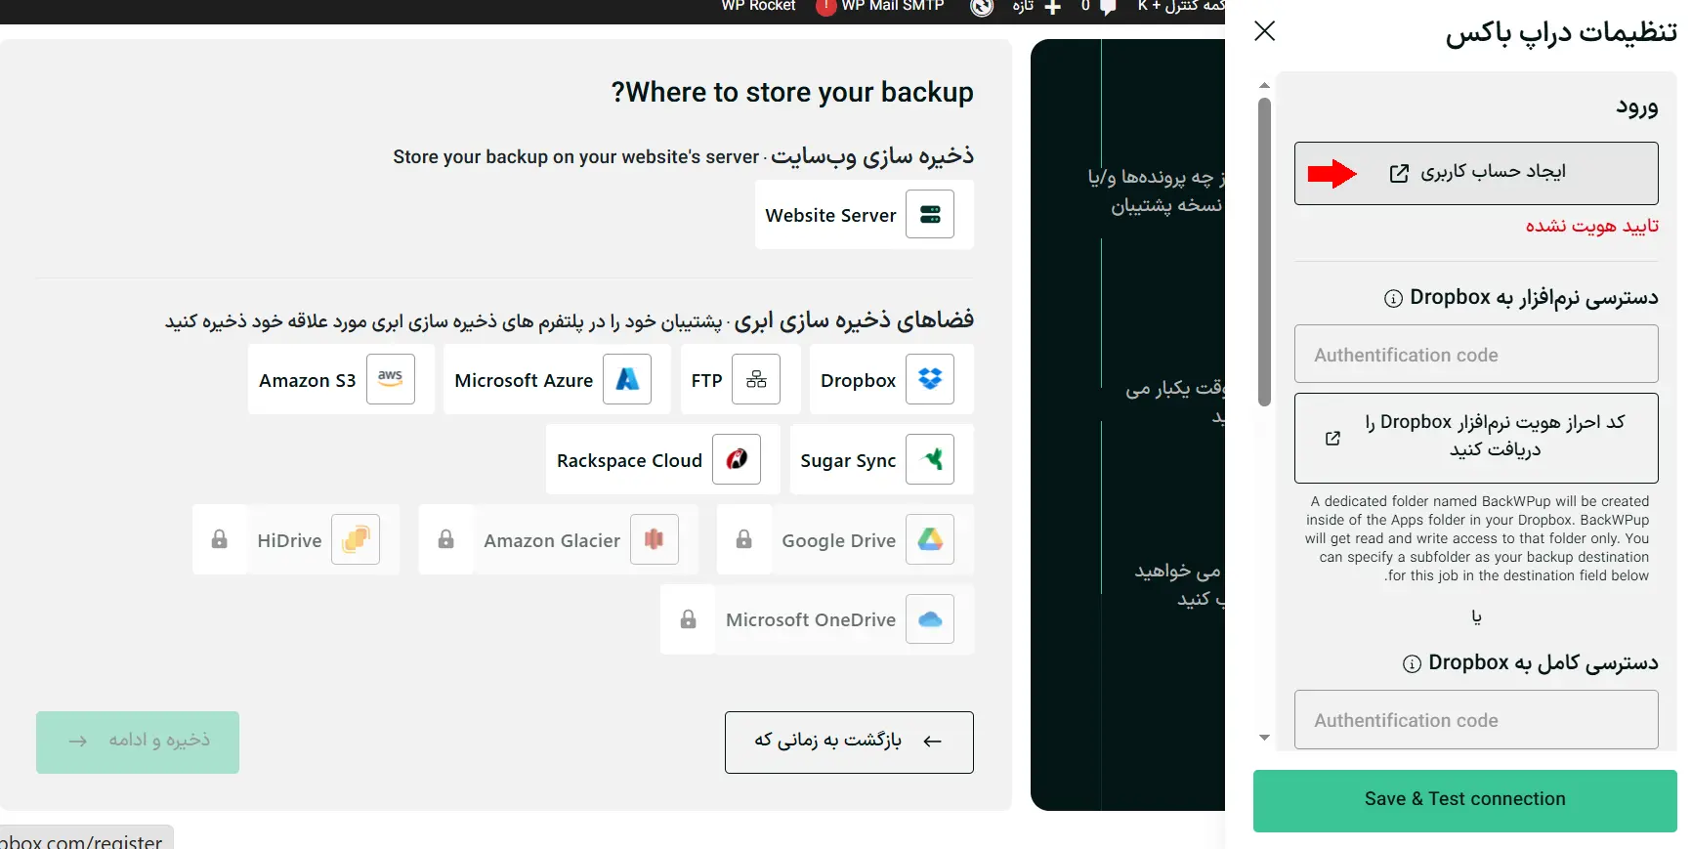The height and width of the screenshot is (849, 1691).
Task: Click the Dropbox app auth code retrieval button
Action: [1476, 438]
